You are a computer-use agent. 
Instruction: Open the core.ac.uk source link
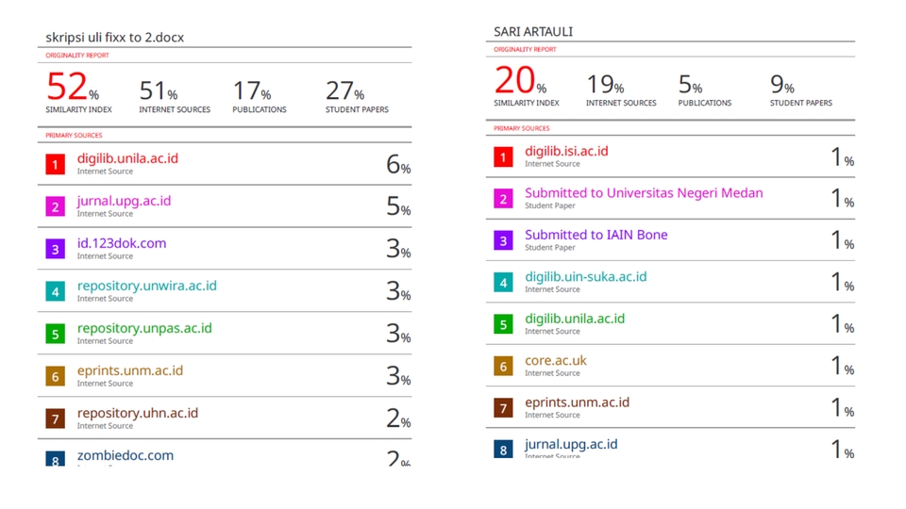pyautogui.click(x=556, y=360)
